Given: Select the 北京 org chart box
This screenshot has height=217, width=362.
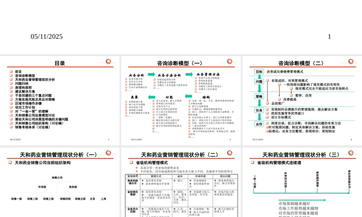Looking at the screenshot, I should pos(93,199).
